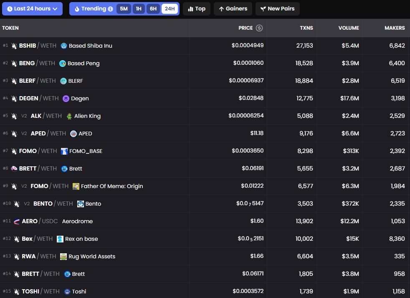
Task: Click the Degen purple token icon
Action: 66,99
